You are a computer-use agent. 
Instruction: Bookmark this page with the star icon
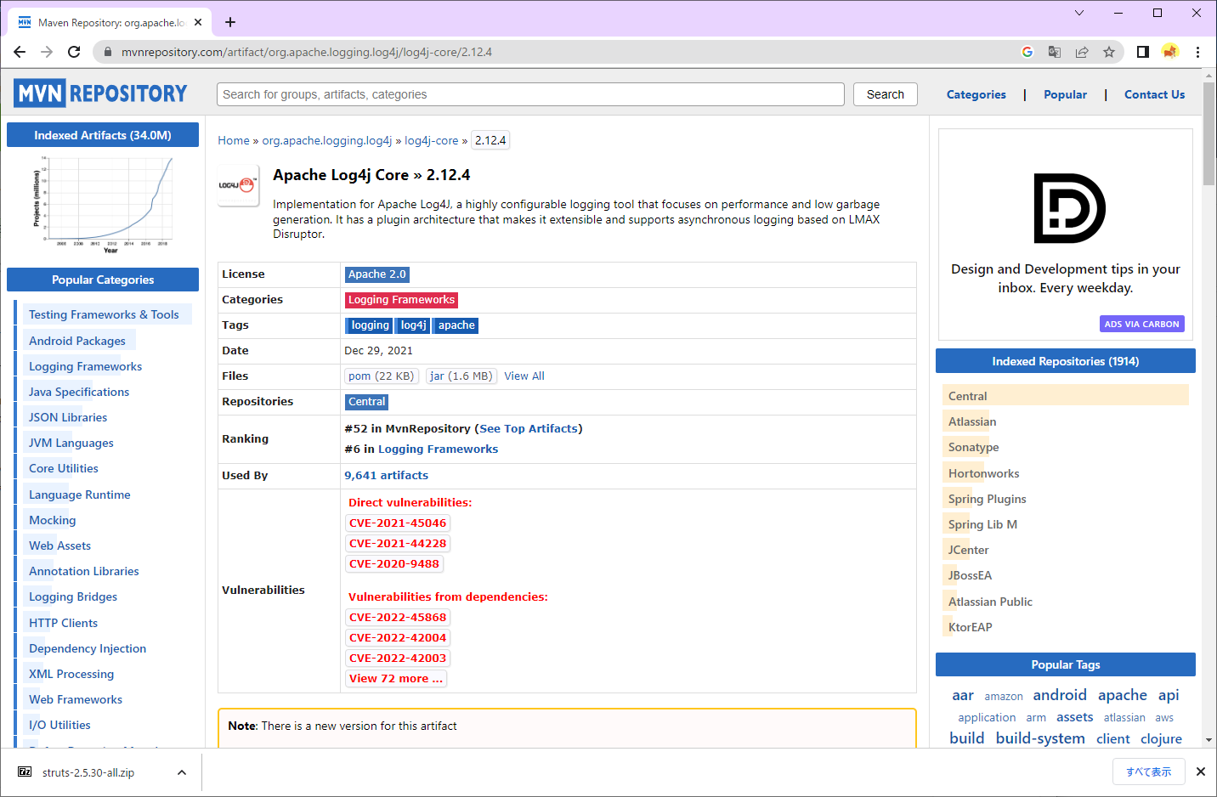coord(1108,52)
